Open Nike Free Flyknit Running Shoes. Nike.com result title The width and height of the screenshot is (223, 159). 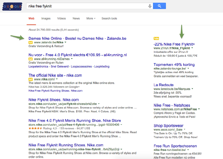pos(66,145)
